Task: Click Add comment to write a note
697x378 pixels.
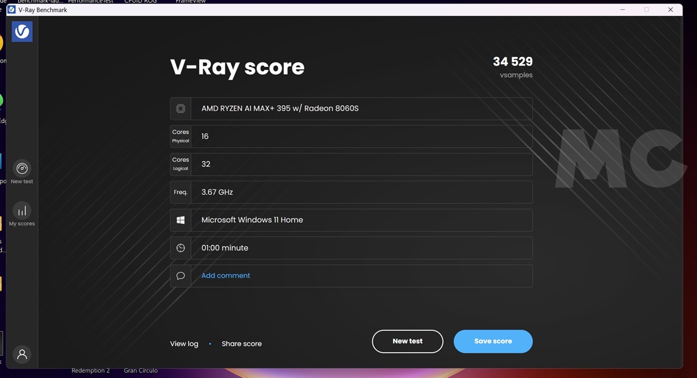Action: (x=225, y=275)
